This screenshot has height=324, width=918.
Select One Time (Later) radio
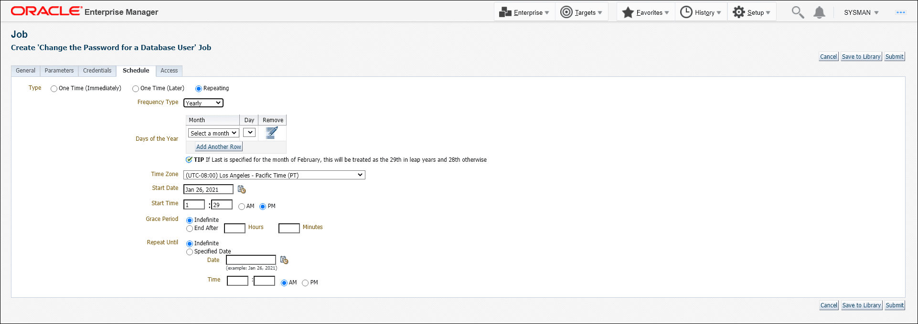(136, 89)
